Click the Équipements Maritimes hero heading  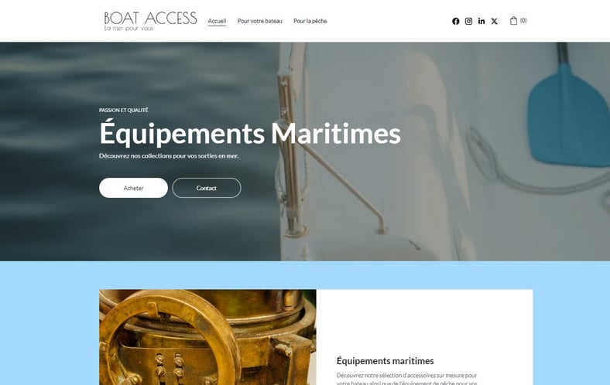(x=250, y=133)
